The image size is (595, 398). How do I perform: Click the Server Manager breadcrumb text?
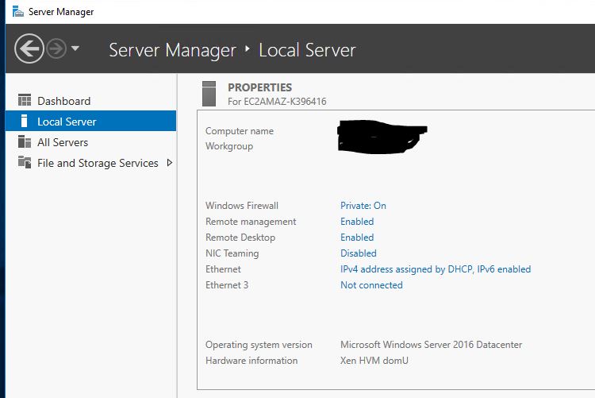tap(173, 50)
